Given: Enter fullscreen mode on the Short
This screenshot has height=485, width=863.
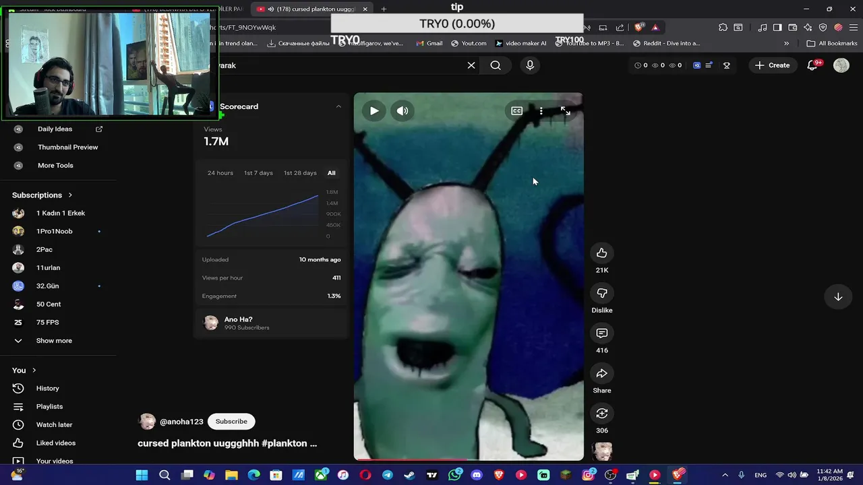Looking at the screenshot, I should (565, 111).
